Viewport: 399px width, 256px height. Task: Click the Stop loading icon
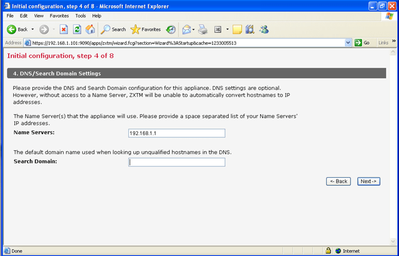click(64, 29)
